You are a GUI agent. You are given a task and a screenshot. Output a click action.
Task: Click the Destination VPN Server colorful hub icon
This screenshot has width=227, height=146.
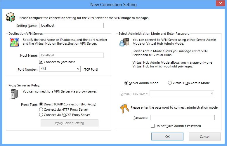14,42
